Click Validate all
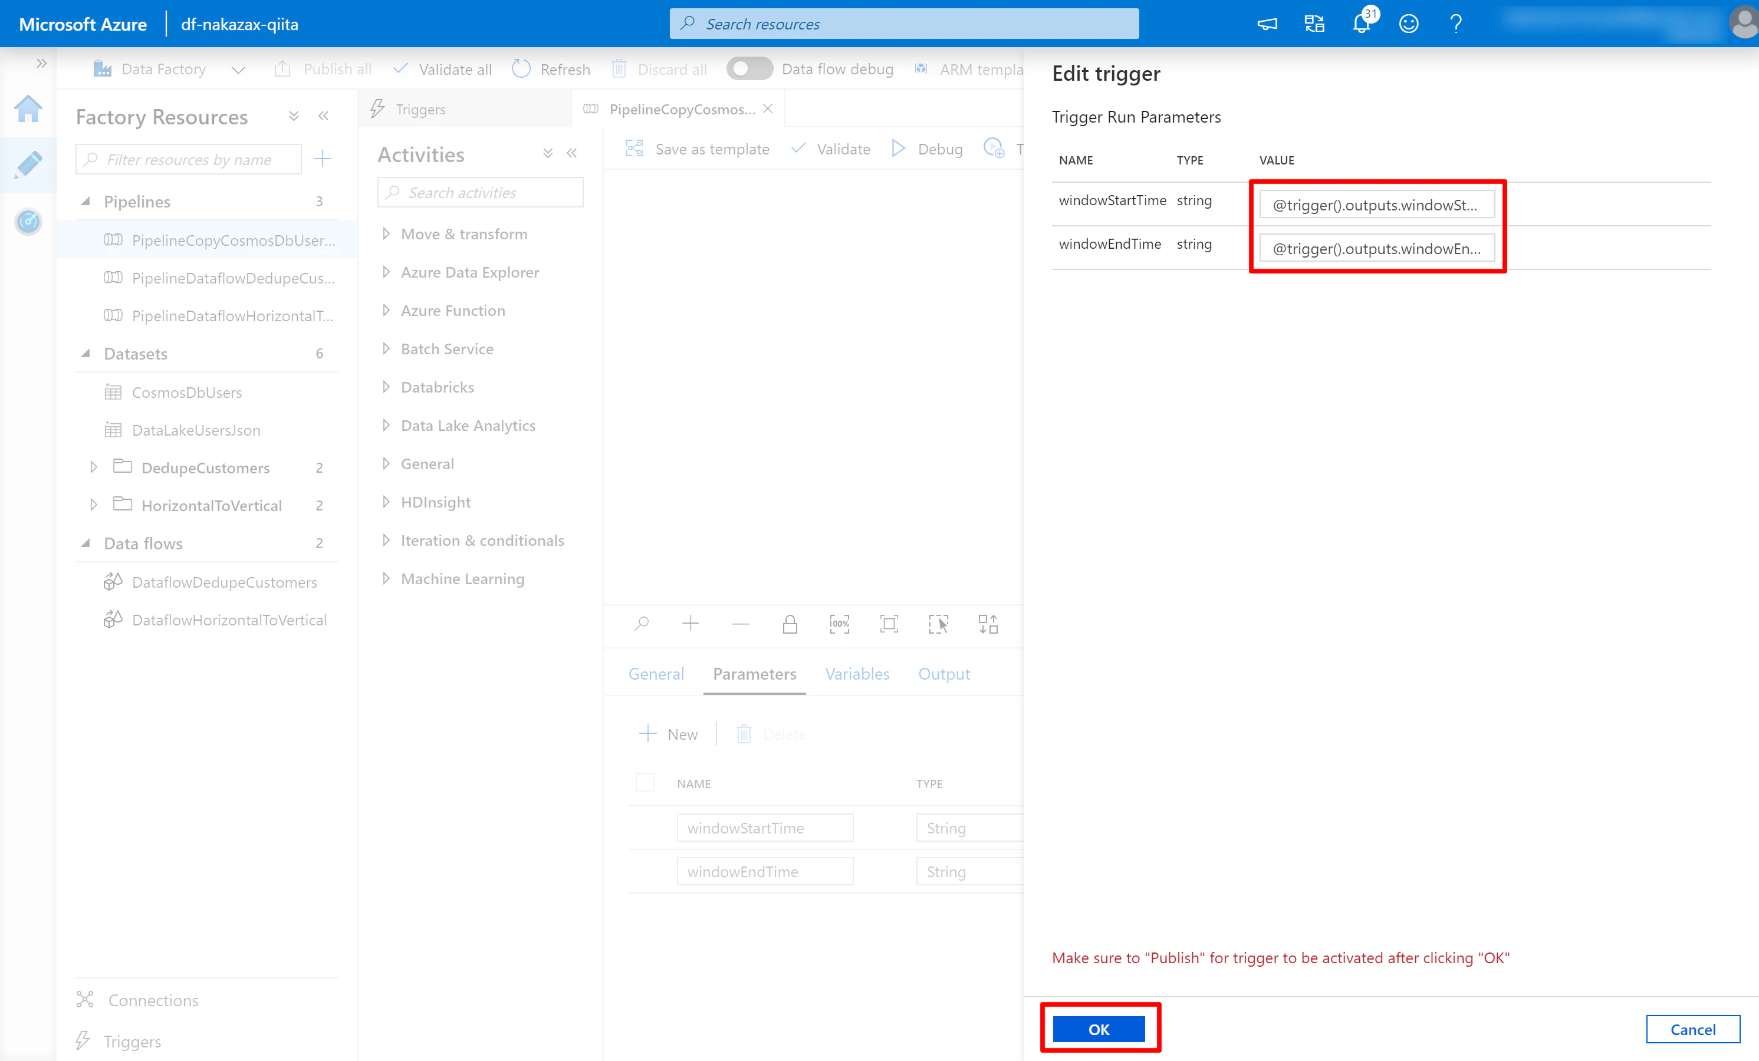The height and width of the screenshot is (1061, 1759). (443, 69)
